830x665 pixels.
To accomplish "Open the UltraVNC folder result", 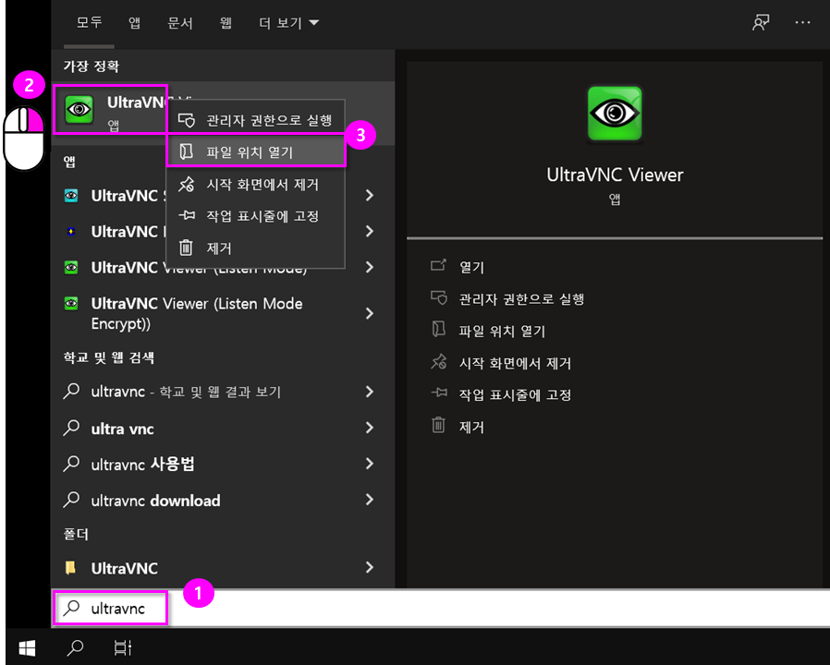I will (x=223, y=568).
